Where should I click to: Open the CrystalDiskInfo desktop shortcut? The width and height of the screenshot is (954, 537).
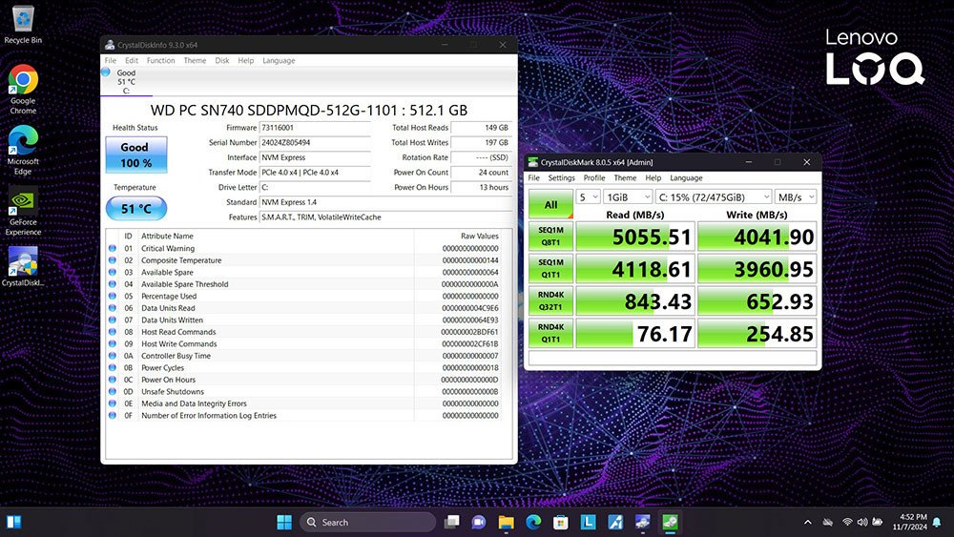point(23,266)
